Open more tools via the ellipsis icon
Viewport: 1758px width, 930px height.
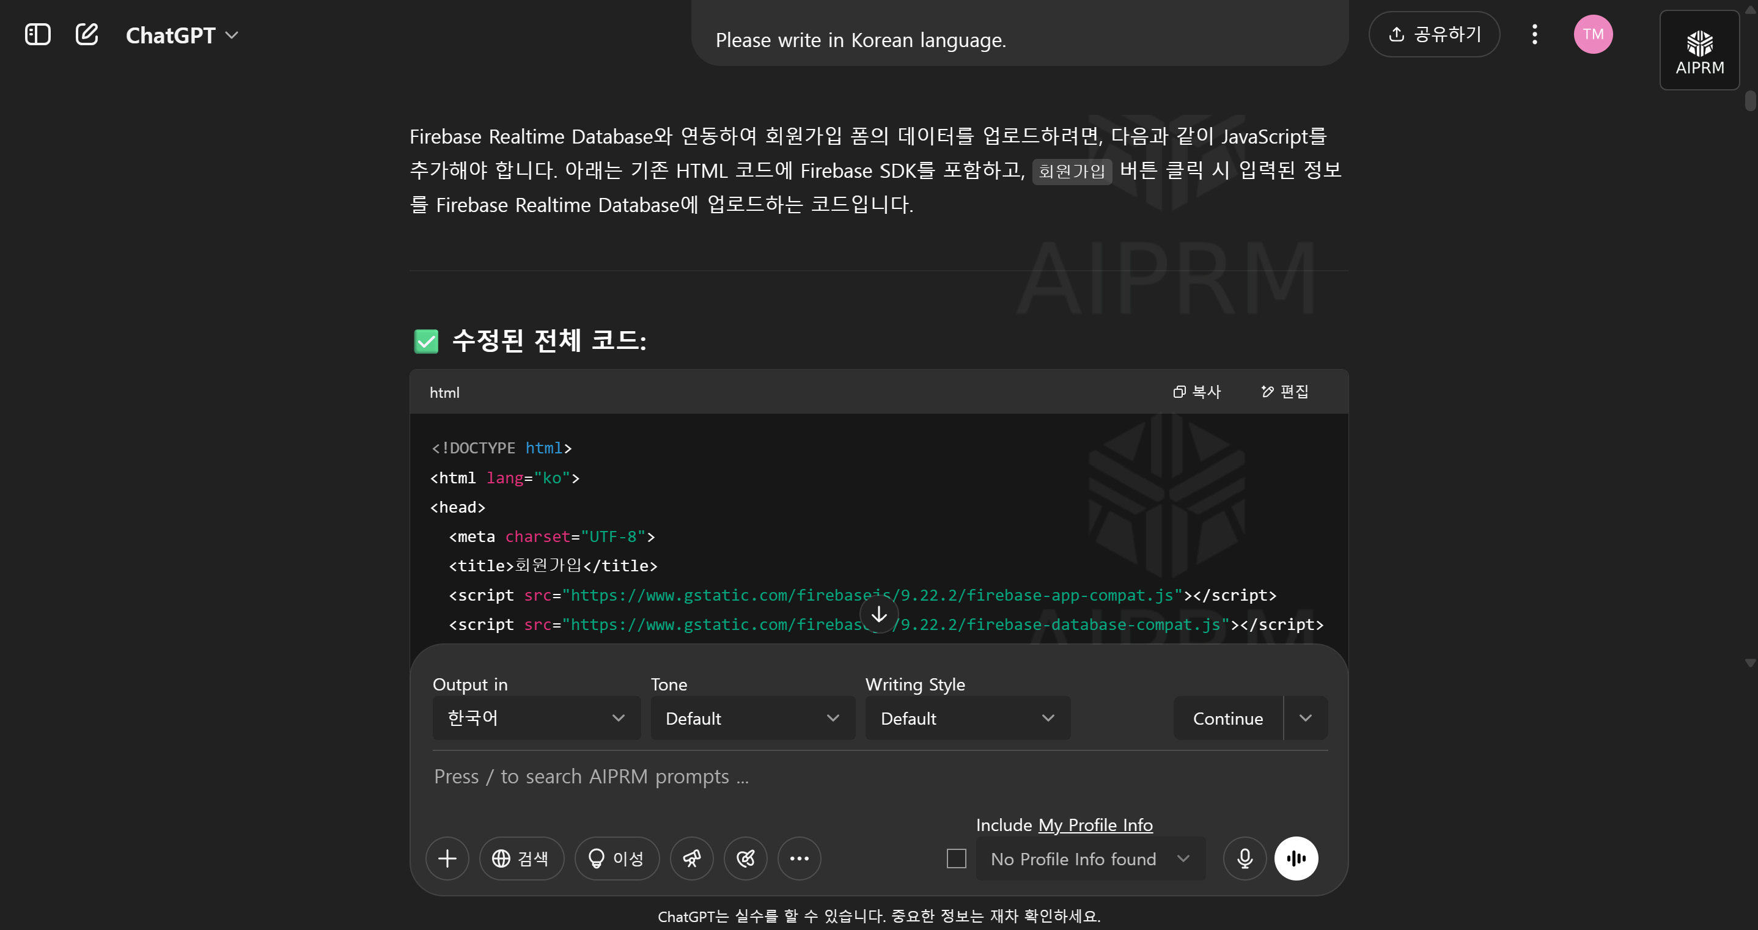click(x=799, y=859)
